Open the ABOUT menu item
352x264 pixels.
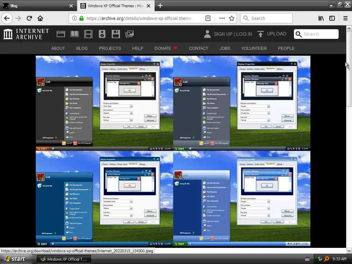pos(58,48)
